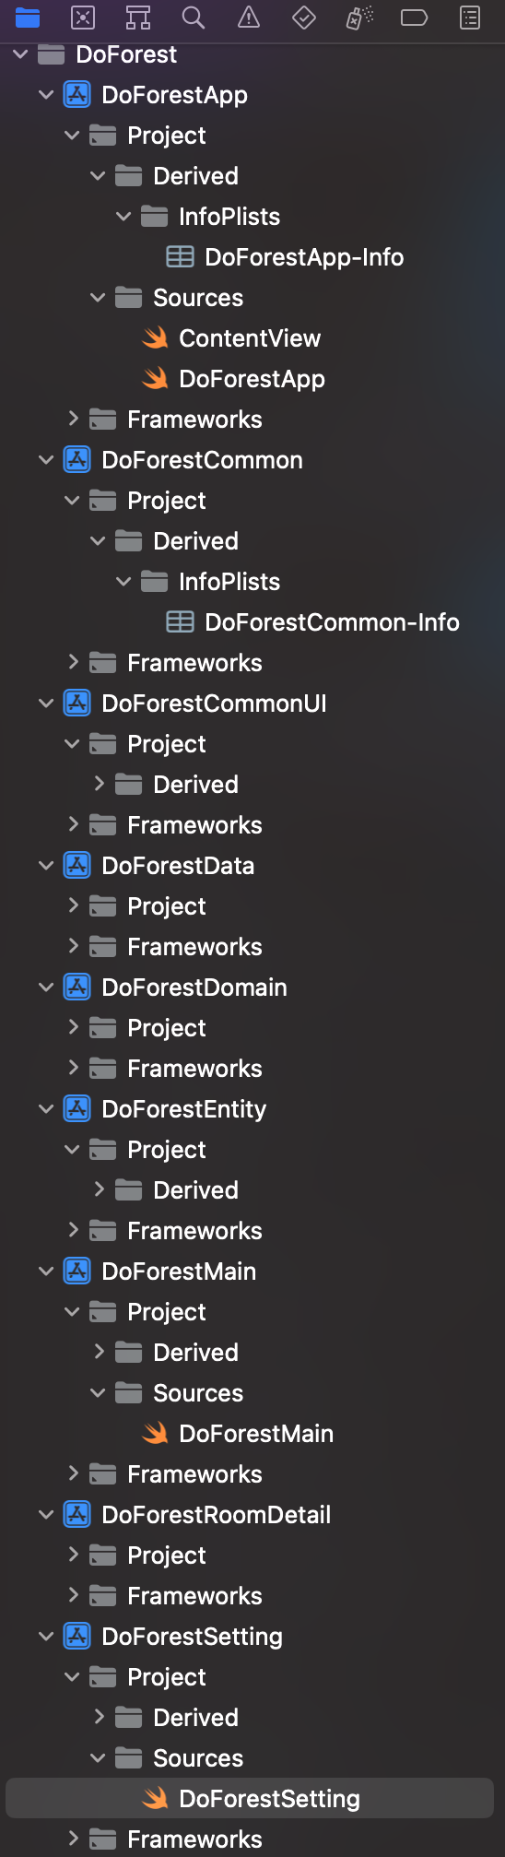The image size is (505, 1857).
Task: Select the Frameworks row under DoForestSetting
Action: pyautogui.click(x=252, y=1839)
